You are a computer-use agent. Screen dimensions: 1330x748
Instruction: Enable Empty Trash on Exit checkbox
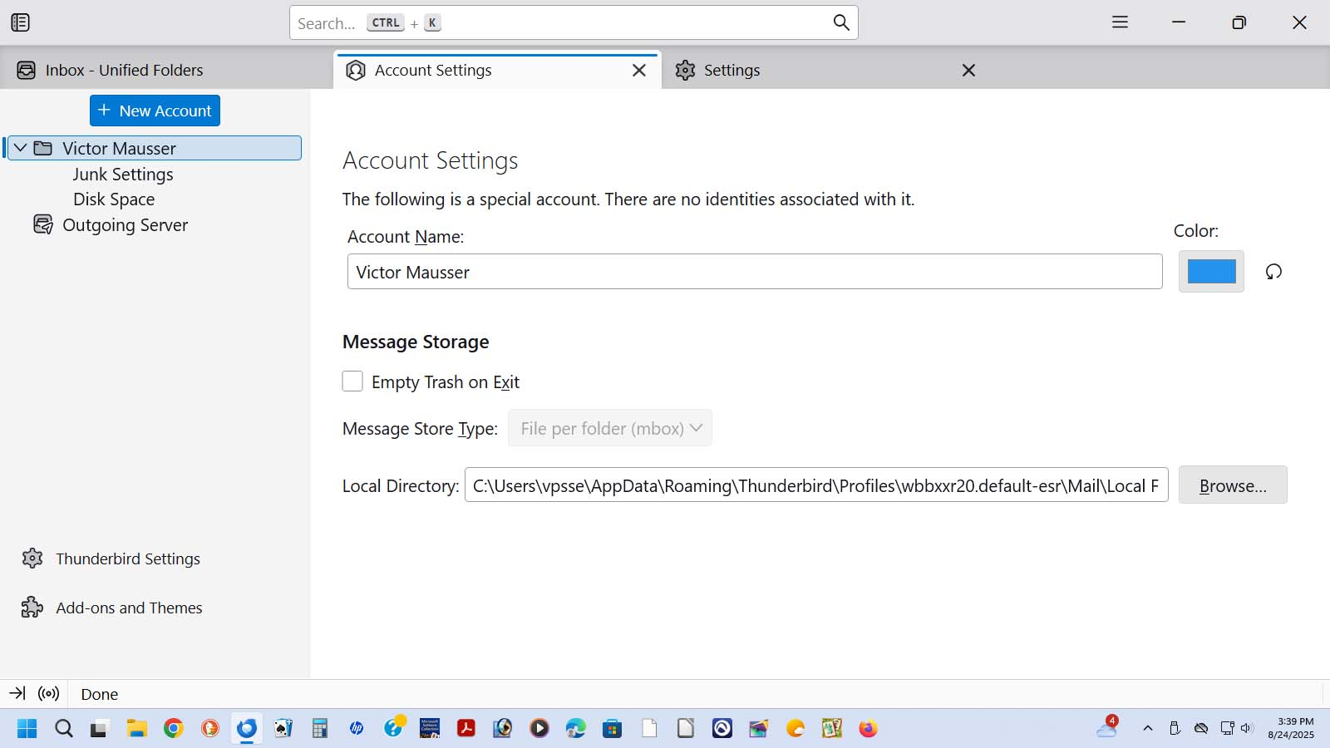click(x=352, y=381)
